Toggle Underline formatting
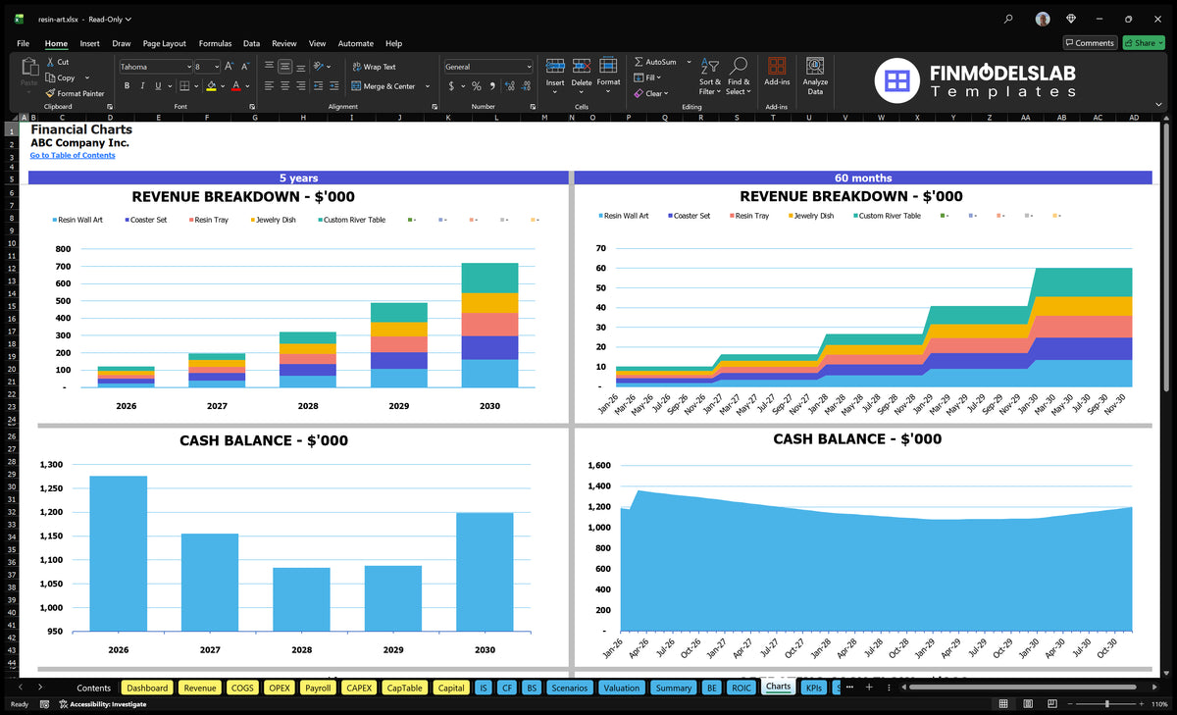The height and width of the screenshot is (715, 1177). pyautogui.click(x=159, y=86)
